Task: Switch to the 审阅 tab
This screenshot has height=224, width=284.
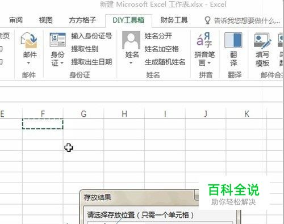Action: 16,20
